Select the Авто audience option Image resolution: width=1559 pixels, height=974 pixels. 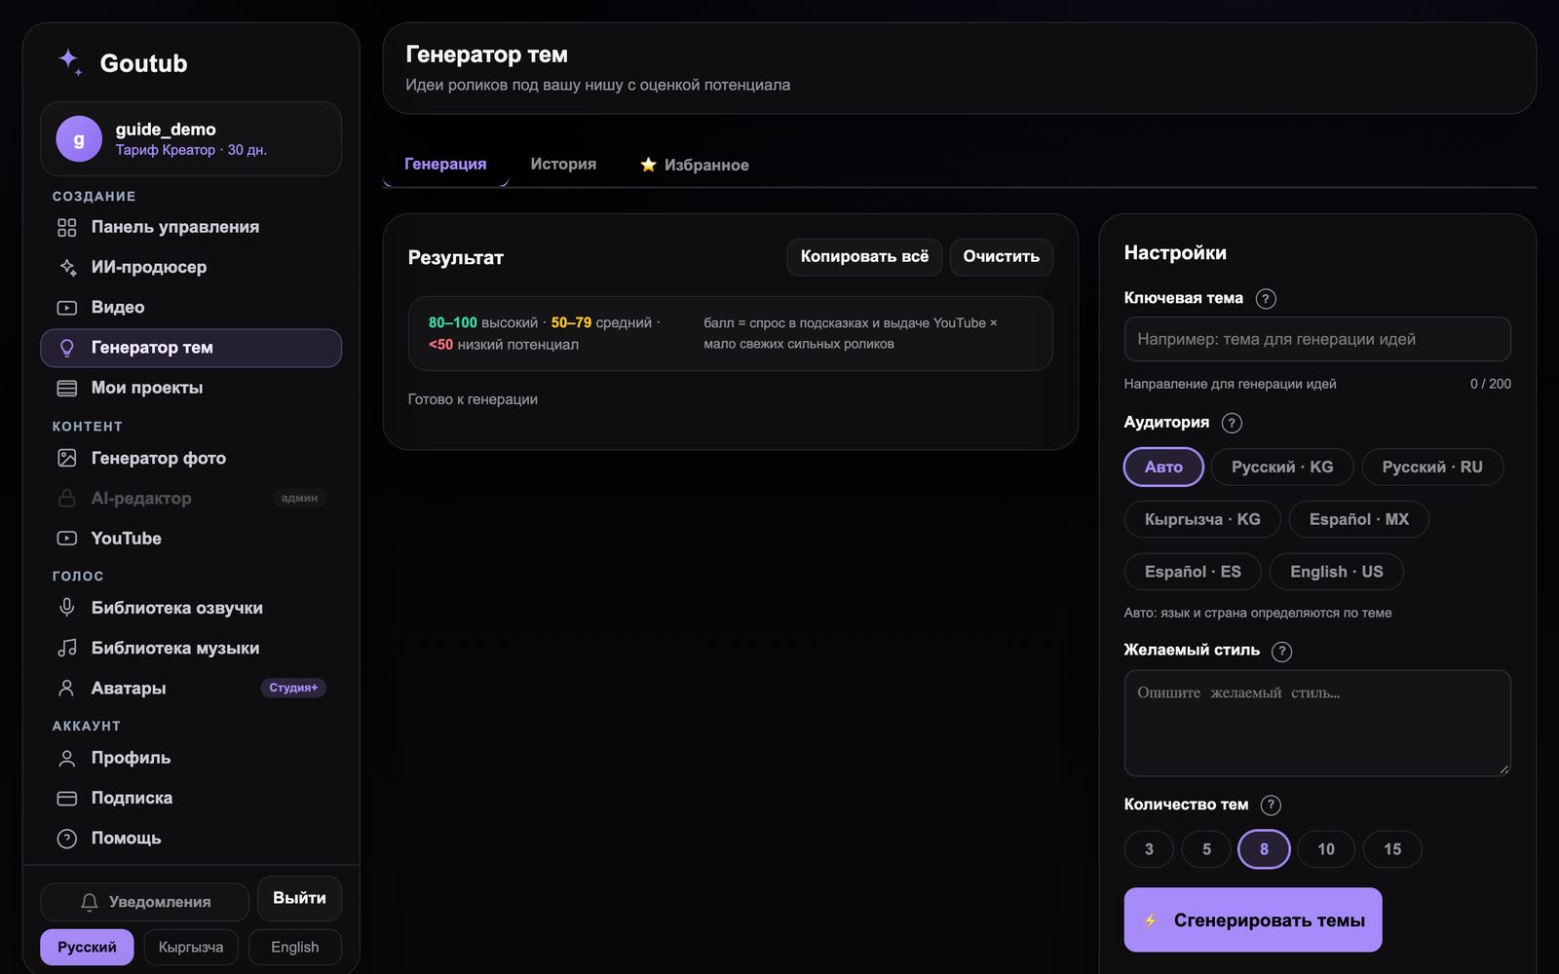[x=1163, y=468]
